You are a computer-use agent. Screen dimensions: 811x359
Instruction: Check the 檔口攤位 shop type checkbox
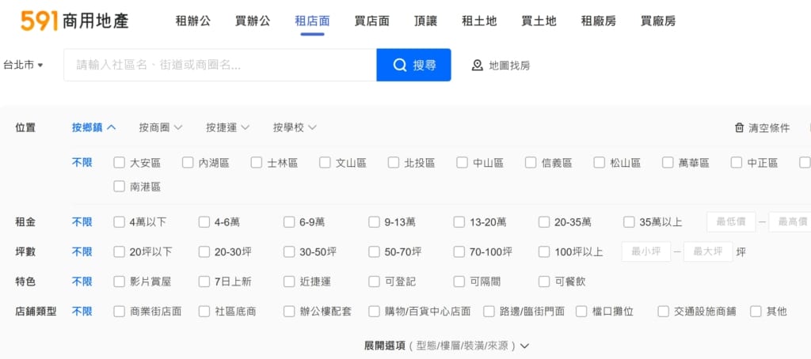[581, 312]
